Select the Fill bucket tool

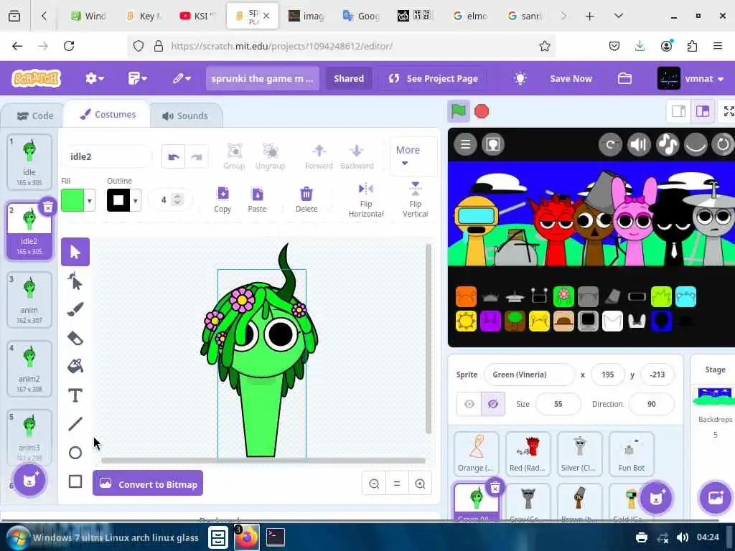pyautogui.click(x=75, y=367)
